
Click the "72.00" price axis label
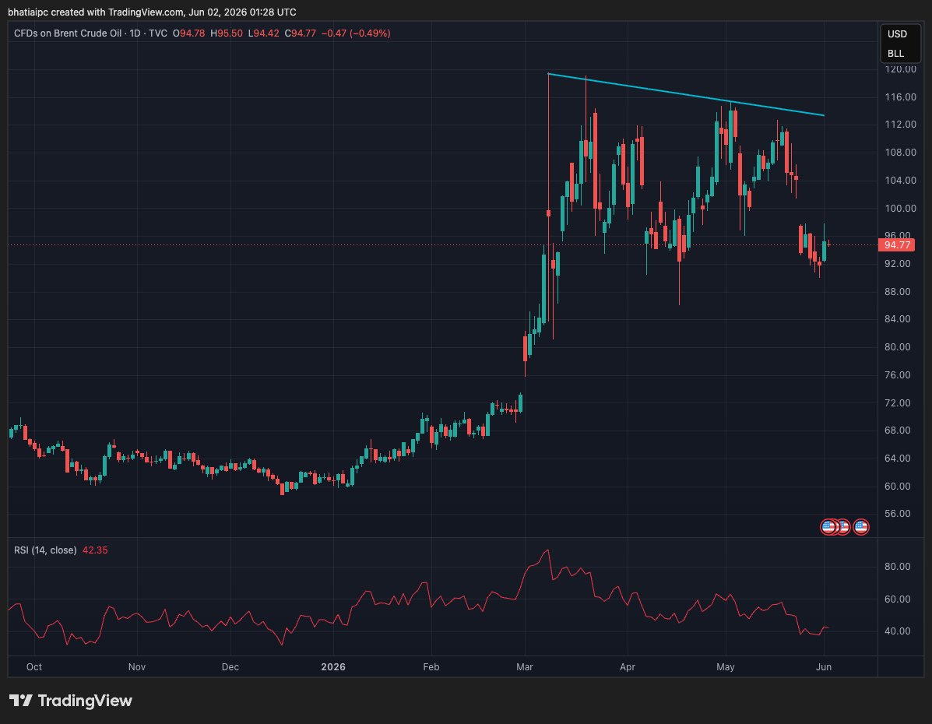point(898,402)
